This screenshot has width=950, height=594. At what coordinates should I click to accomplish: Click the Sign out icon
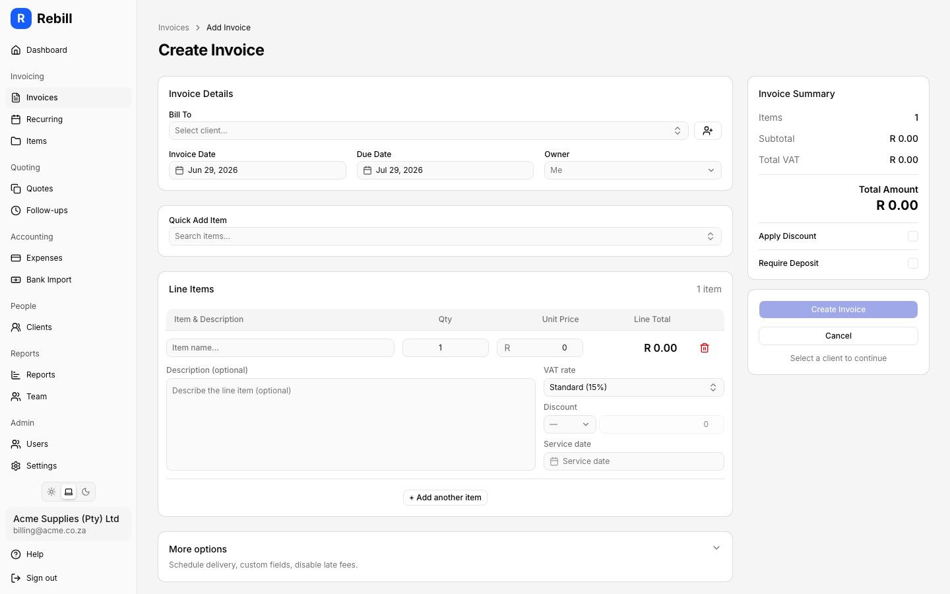[16, 578]
